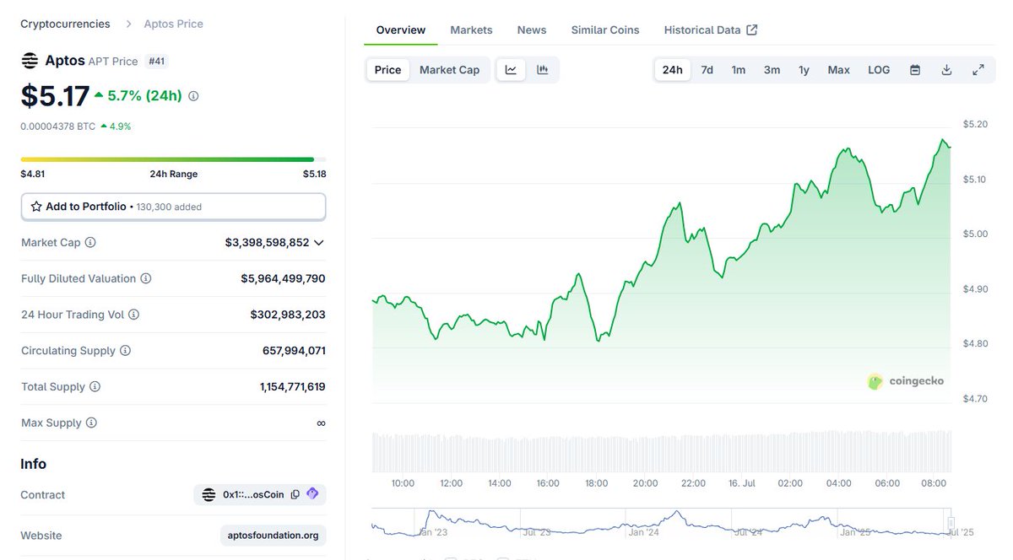The height and width of the screenshot is (560, 1013).
Task: Select the 3m time range
Action: [772, 70]
